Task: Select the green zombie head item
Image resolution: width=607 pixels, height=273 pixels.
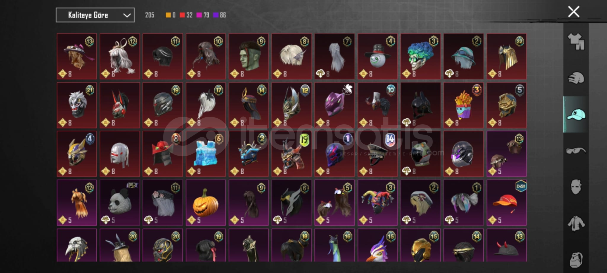Action: [x=248, y=56]
